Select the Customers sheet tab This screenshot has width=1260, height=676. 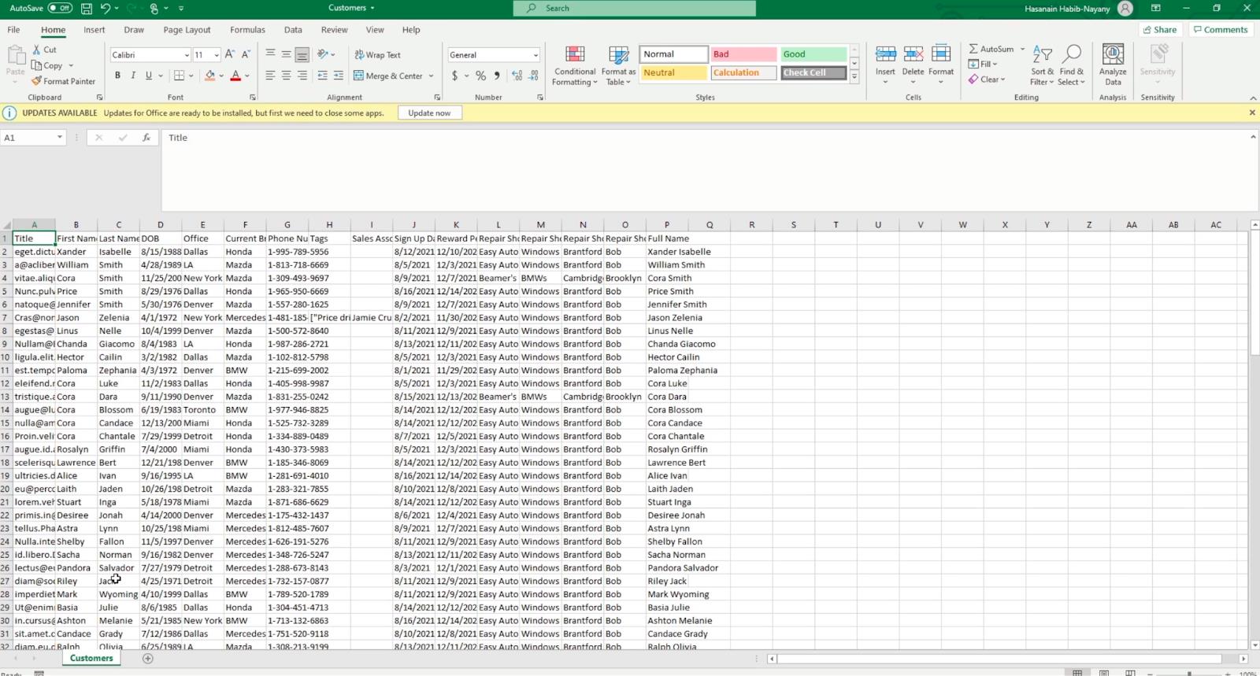pos(91,658)
